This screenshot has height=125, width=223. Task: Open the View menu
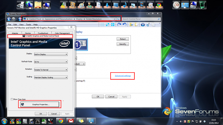pyautogui.click(x=21, y=25)
